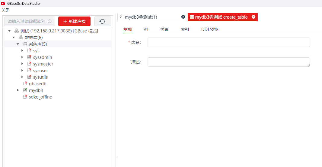322x167 pixels.
Task: Click the sdko_offline database icon
Action: click(25, 97)
